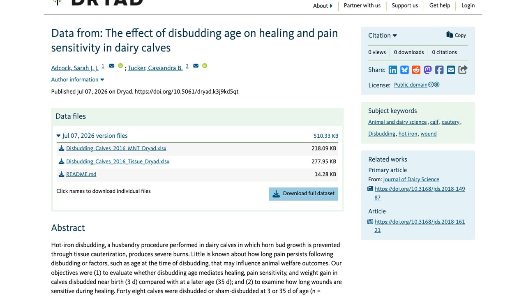
Task: Open ORCID icon beside Tucker, Cassandra B.
Action: tap(205, 66)
